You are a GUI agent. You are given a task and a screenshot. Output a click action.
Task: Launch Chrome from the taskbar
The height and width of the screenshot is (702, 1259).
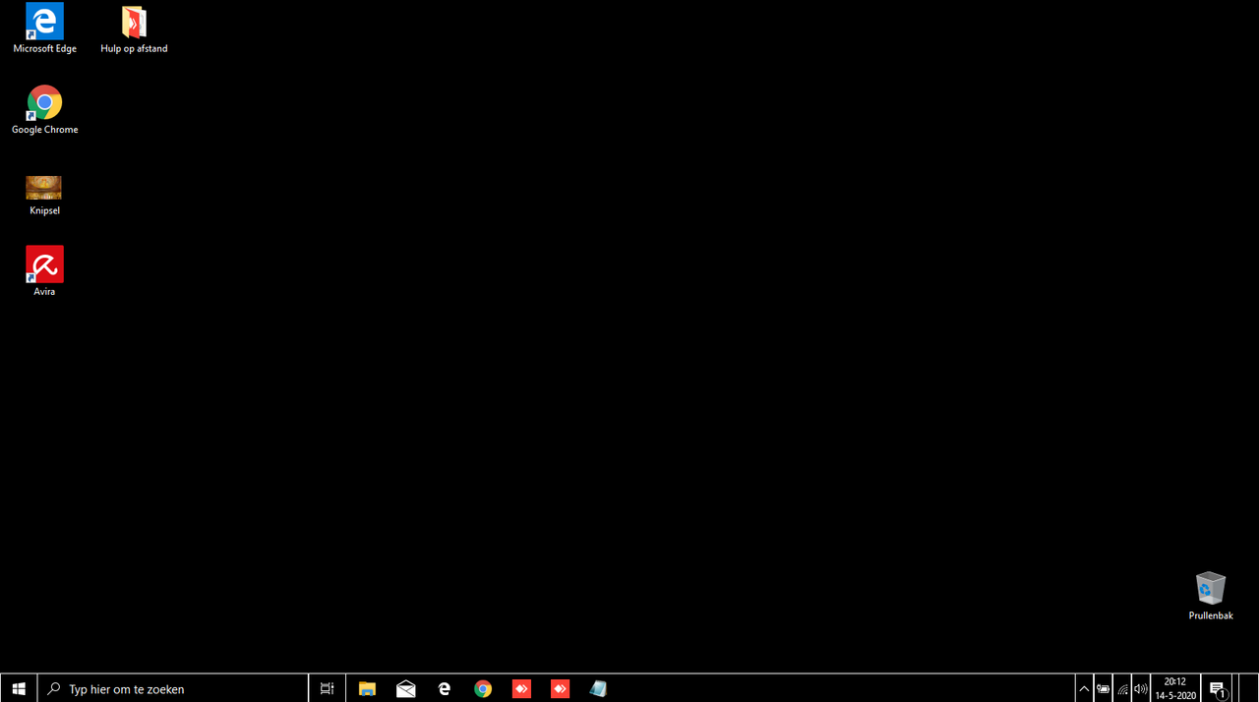(x=482, y=688)
